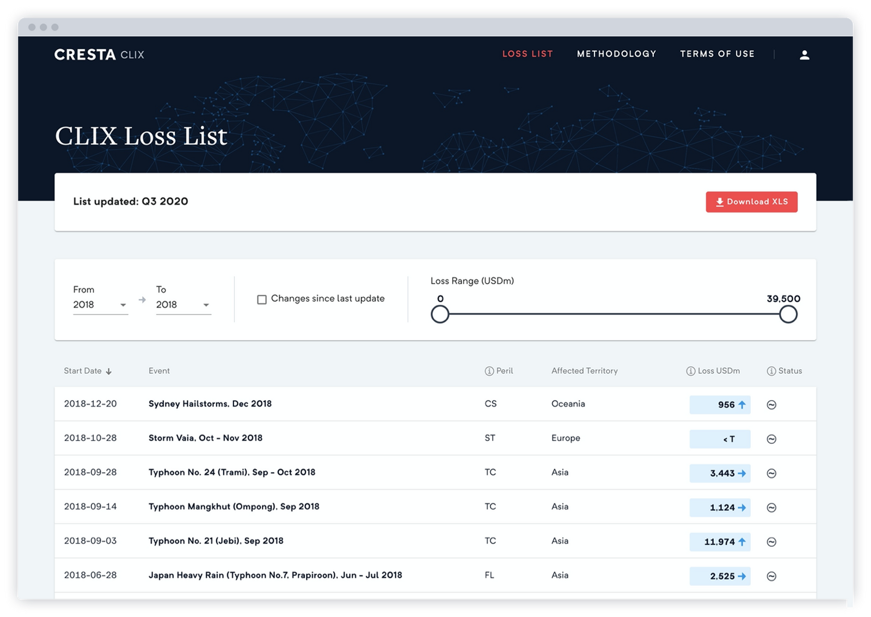Click the Europe territory cell
Screen dimensions: 871x617
[566, 438]
